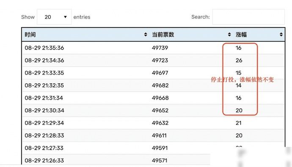
Task: Select time cell 08-29 21:28:33
Action: [44, 135]
